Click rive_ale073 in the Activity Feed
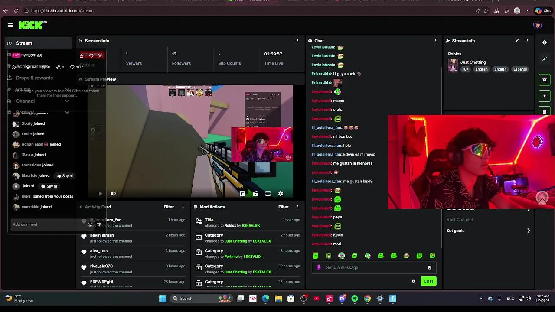Screen dimensions: 555x312 101,266
